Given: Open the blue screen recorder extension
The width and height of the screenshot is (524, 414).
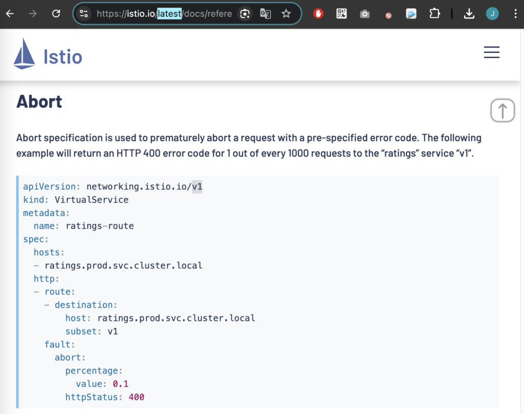Looking at the screenshot, I should pos(411,14).
